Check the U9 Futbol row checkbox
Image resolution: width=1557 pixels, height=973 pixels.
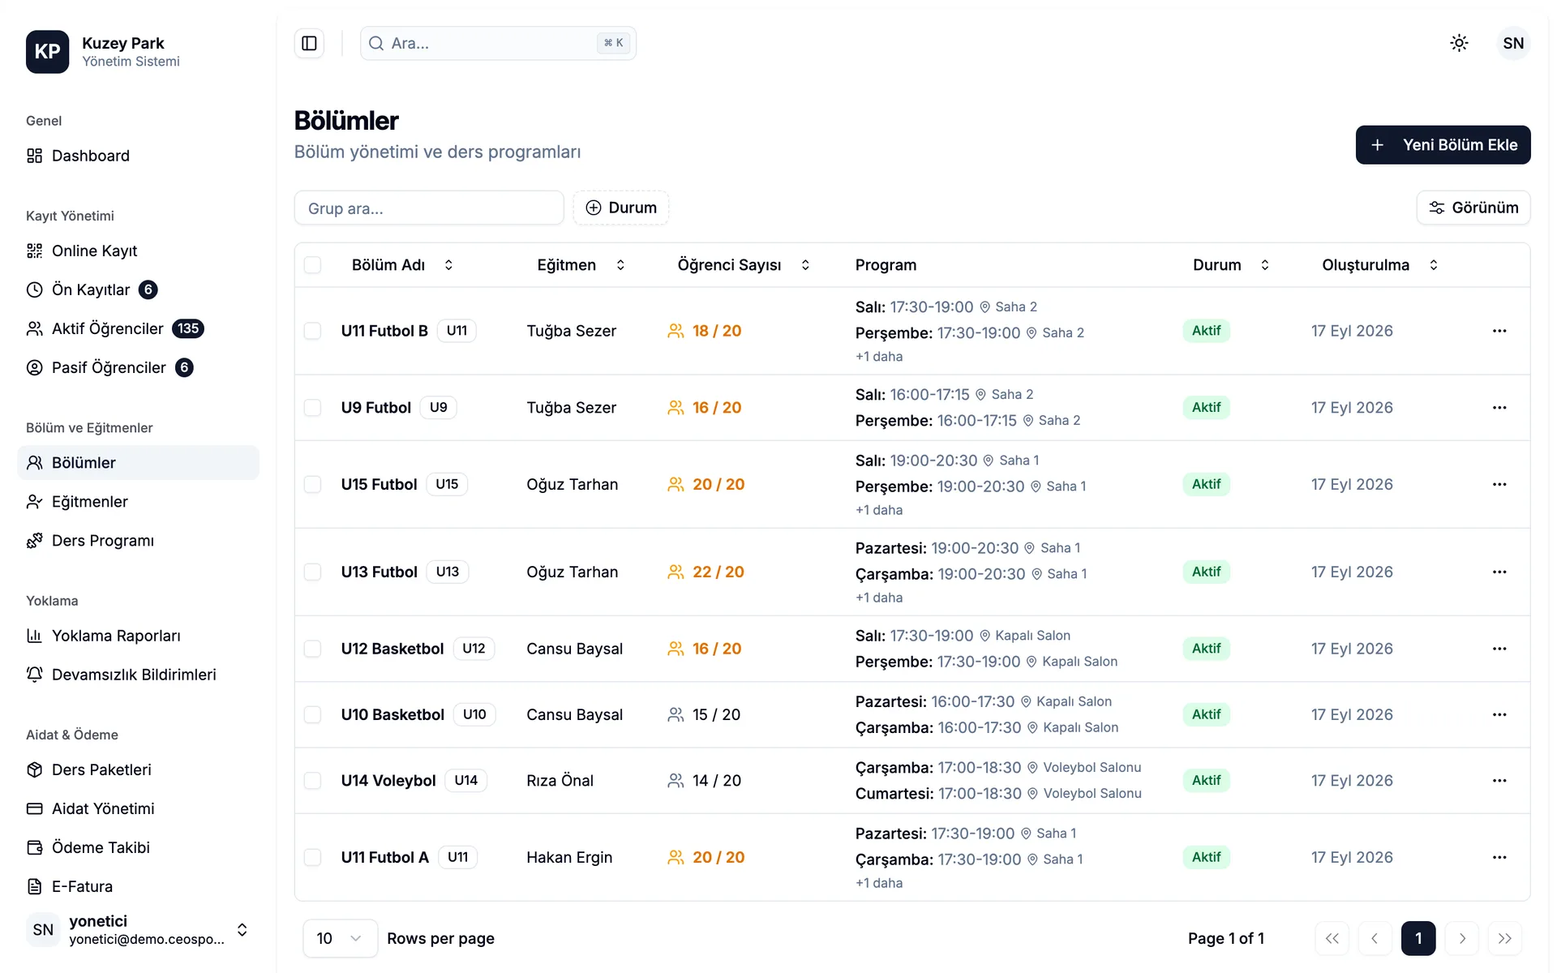(312, 408)
